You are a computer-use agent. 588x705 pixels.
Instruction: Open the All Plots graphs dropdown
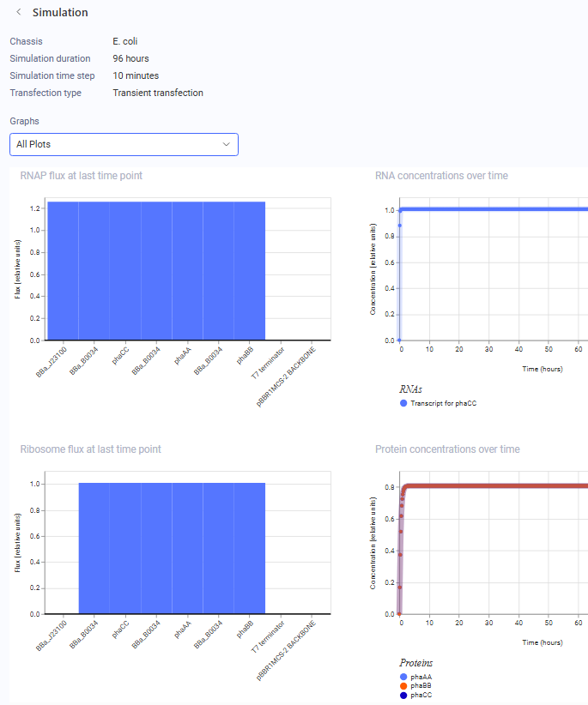(124, 144)
